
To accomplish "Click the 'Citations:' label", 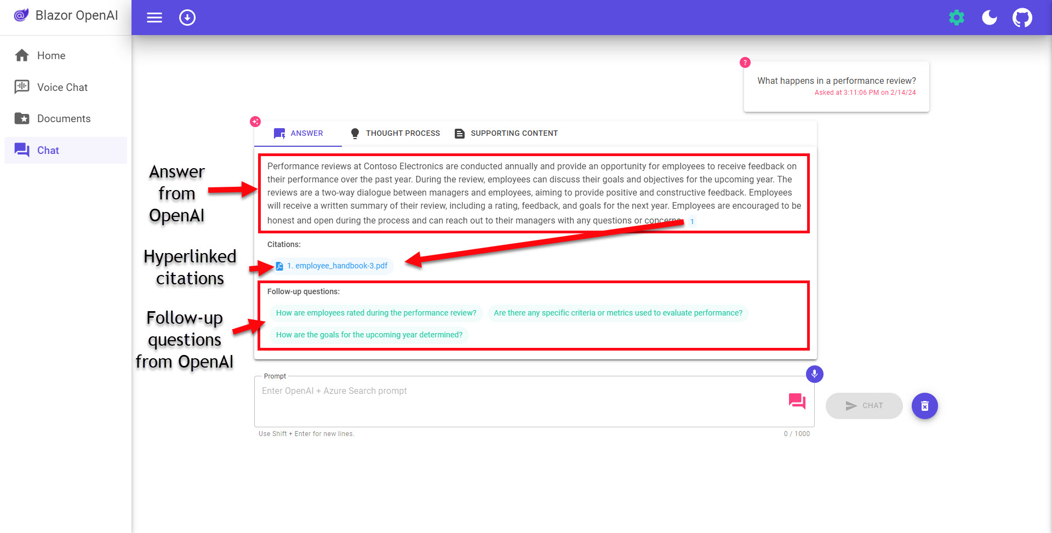I will tap(284, 244).
